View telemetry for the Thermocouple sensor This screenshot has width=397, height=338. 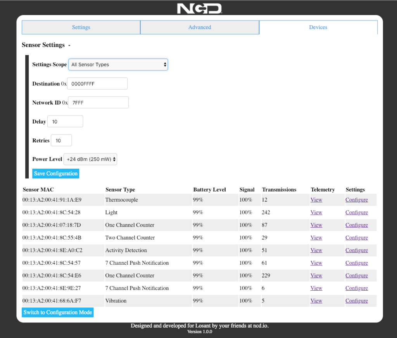click(x=316, y=200)
